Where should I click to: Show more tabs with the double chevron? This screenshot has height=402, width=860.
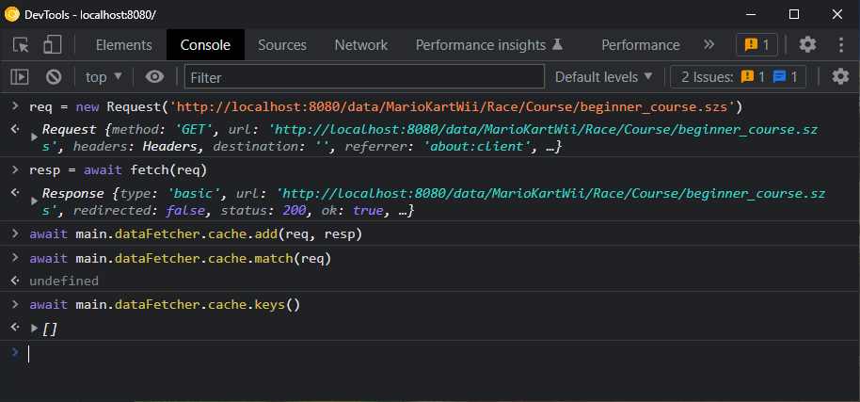(x=709, y=44)
